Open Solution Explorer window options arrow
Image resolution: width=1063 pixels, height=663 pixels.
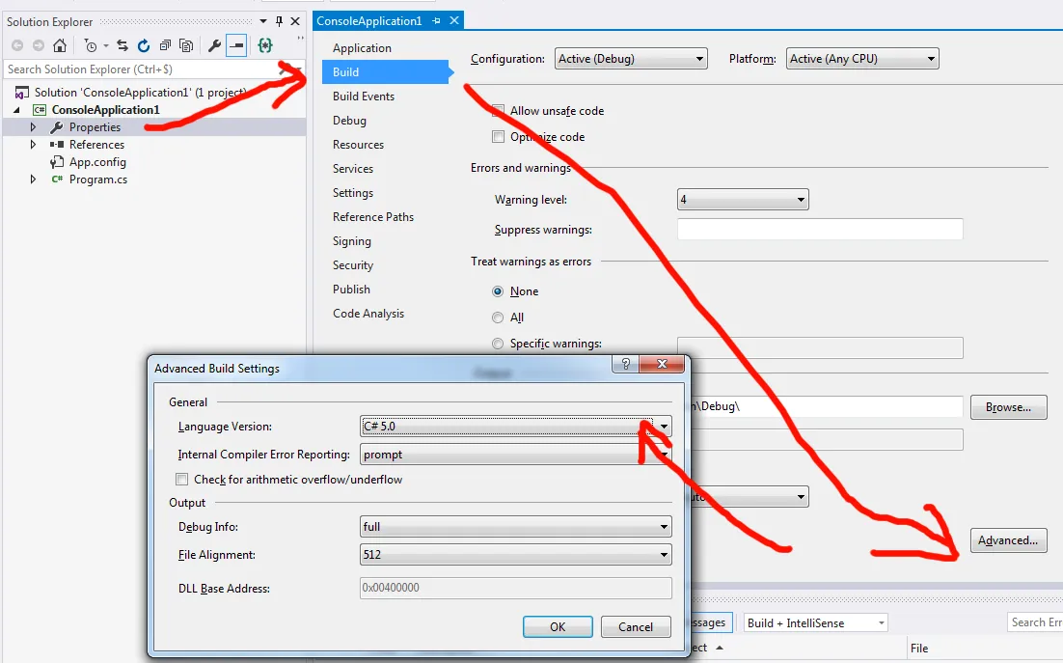tap(263, 21)
